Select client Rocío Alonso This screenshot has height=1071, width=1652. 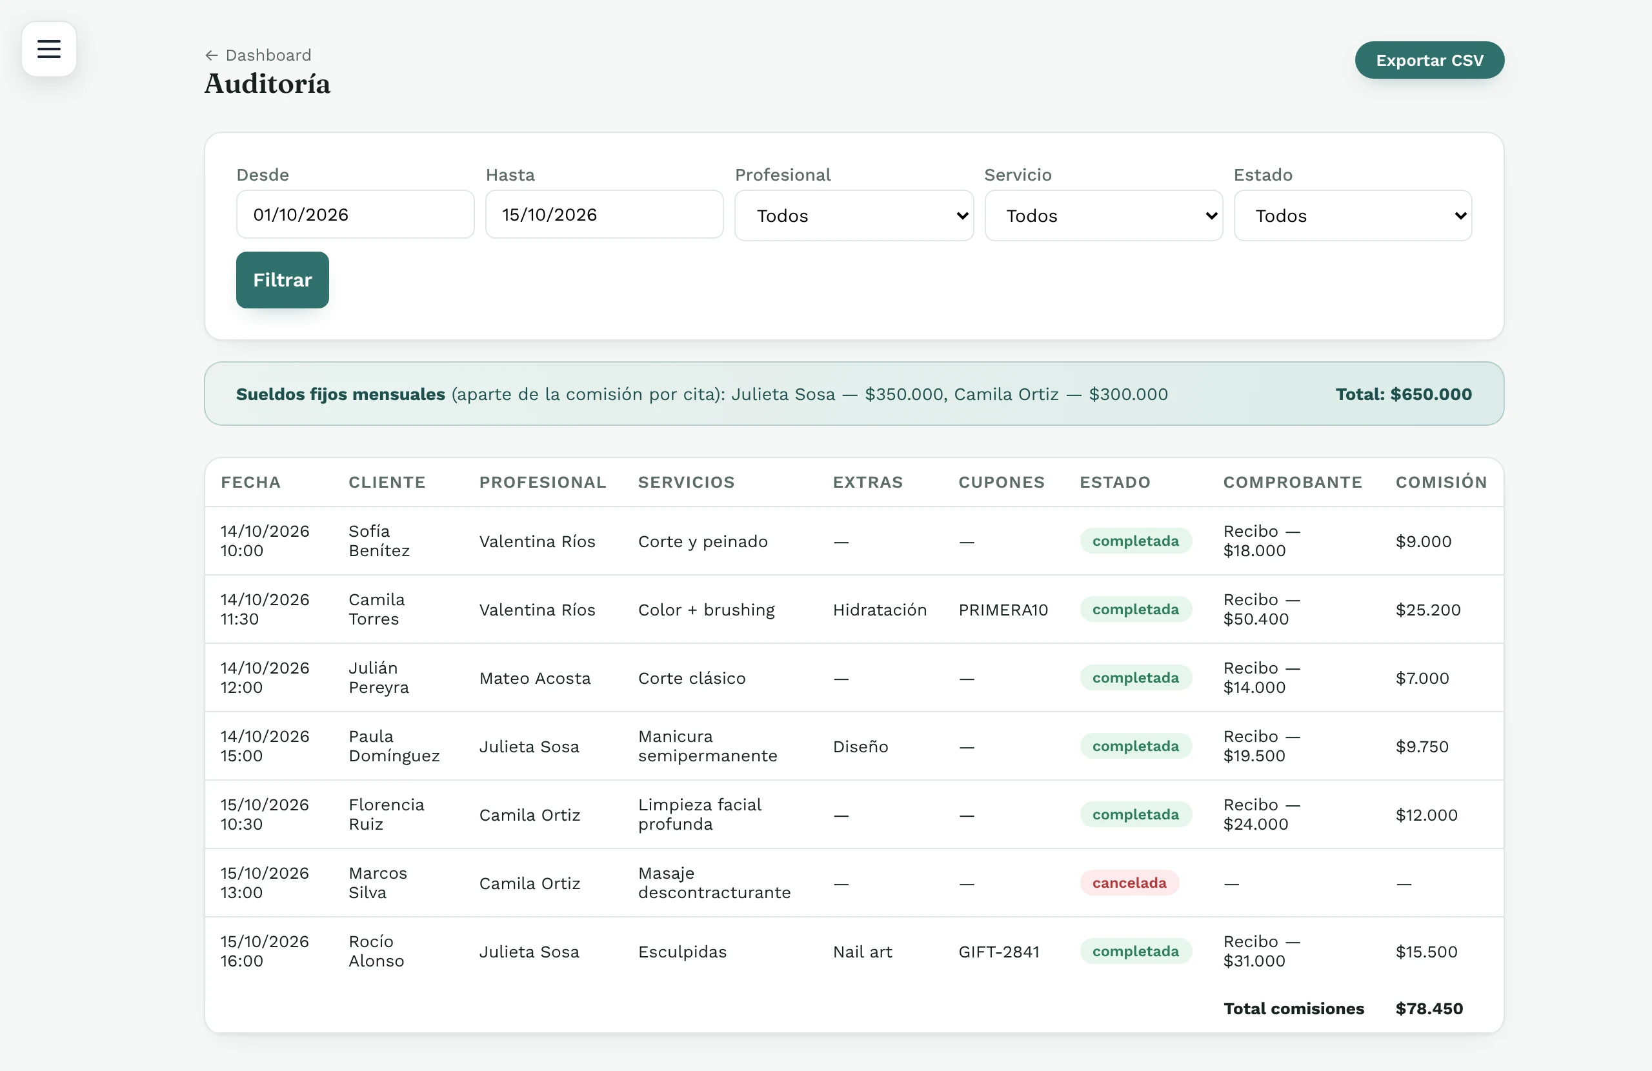[376, 951]
